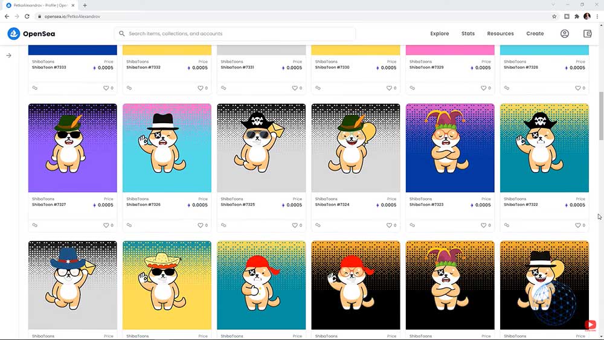The width and height of the screenshot is (604, 340).
Task: Like ShibaToon #7322 using heart icon
Action: [x=577, y=225]
